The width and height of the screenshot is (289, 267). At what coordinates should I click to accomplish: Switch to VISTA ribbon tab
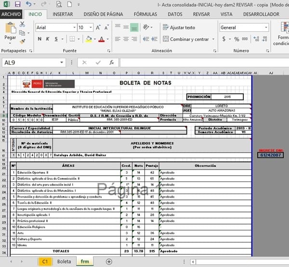coord(226,14)
